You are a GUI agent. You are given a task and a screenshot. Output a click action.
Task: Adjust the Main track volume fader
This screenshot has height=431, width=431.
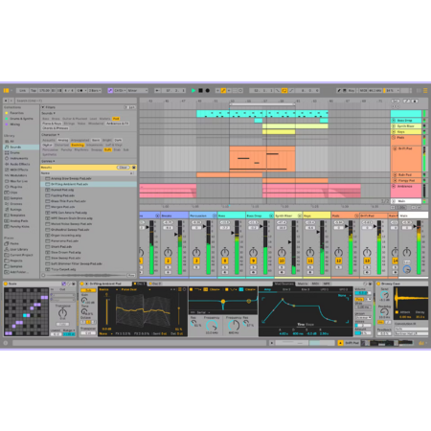coord(415,227)
